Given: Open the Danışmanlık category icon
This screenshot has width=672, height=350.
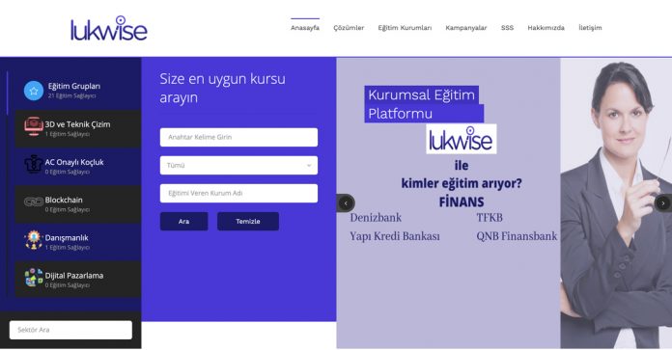Looking at the screenshot, I should [34, 240].
